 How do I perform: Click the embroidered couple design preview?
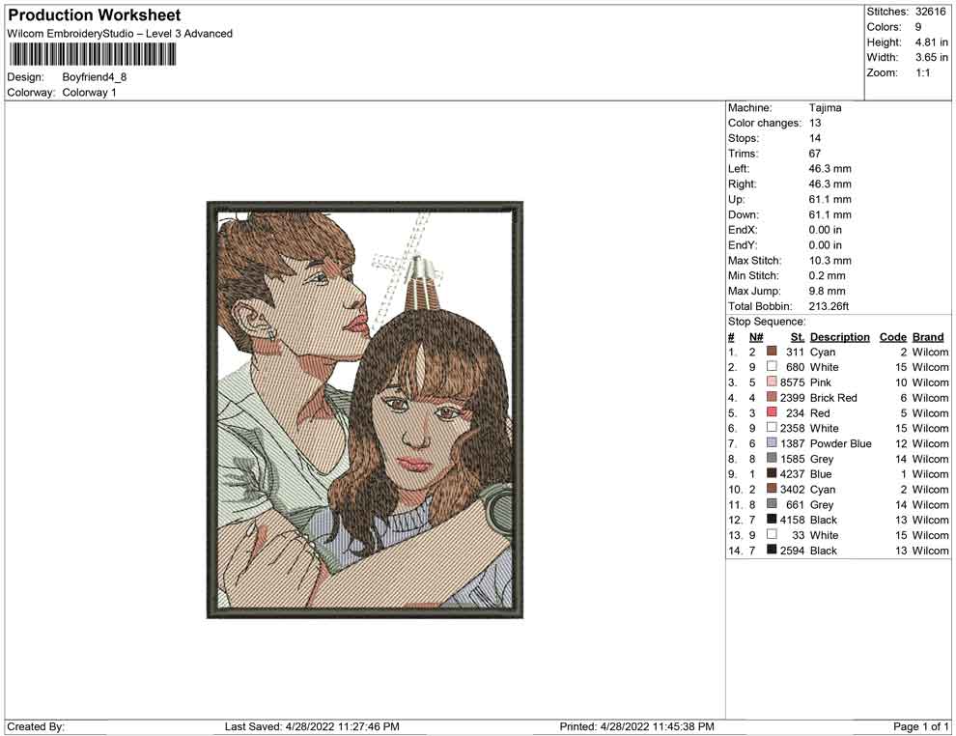pyautogui.click(x=365, y=410)
